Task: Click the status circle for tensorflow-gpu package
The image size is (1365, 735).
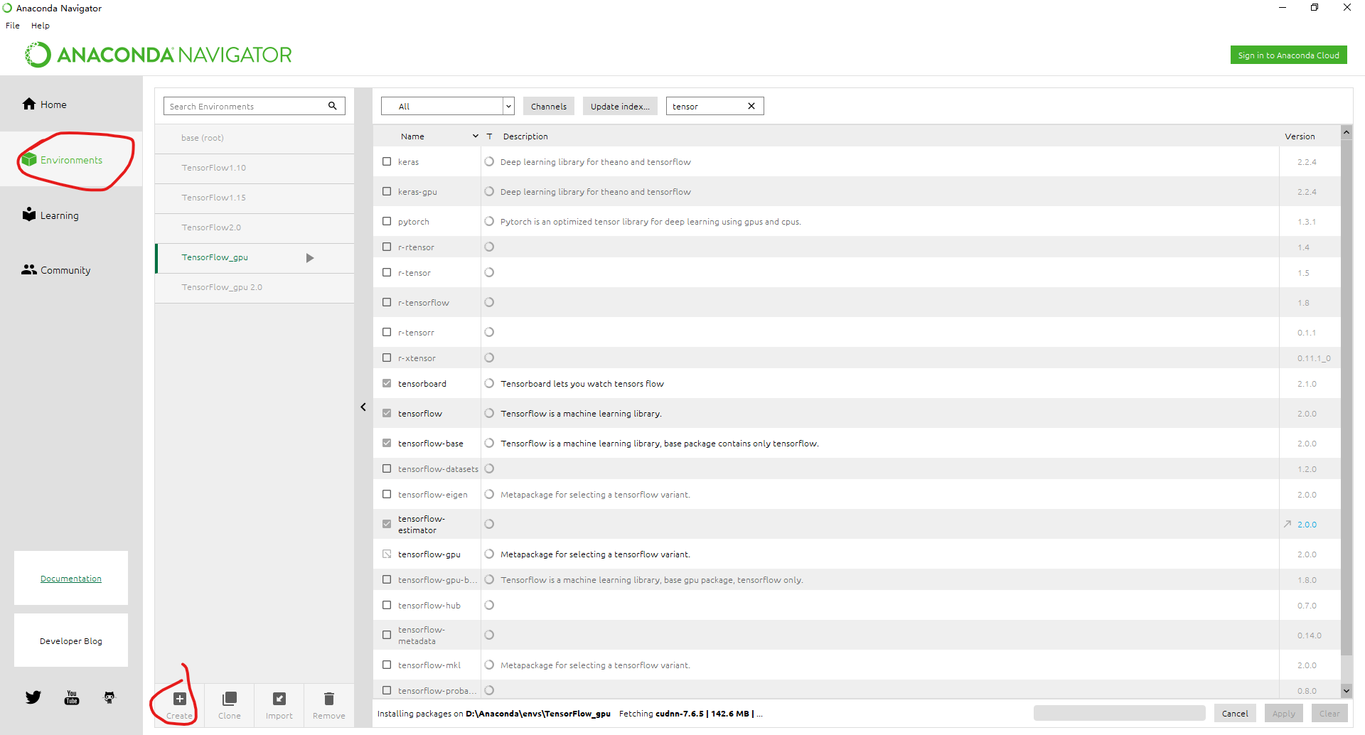Action: (x=489, y=554)
